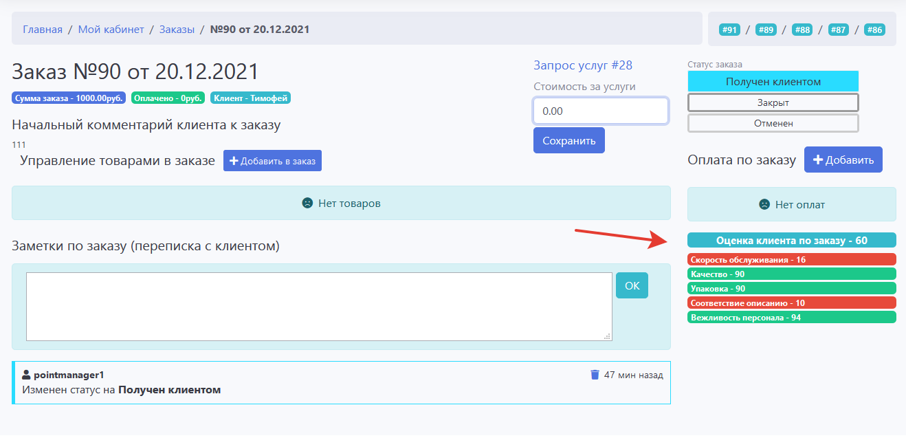The height and width of the screenshot is (438, 906).
Task: Click plus icon in Добавить в заказ
Action: (x=234, y=161)
